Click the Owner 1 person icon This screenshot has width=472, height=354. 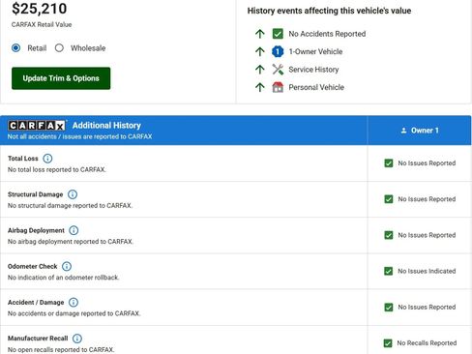point(403,131)
